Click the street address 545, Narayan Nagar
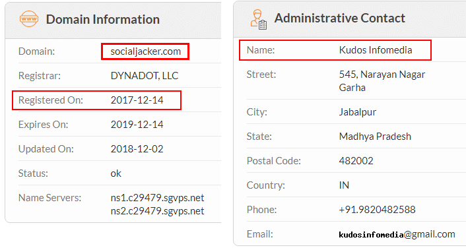 [382, 75]
